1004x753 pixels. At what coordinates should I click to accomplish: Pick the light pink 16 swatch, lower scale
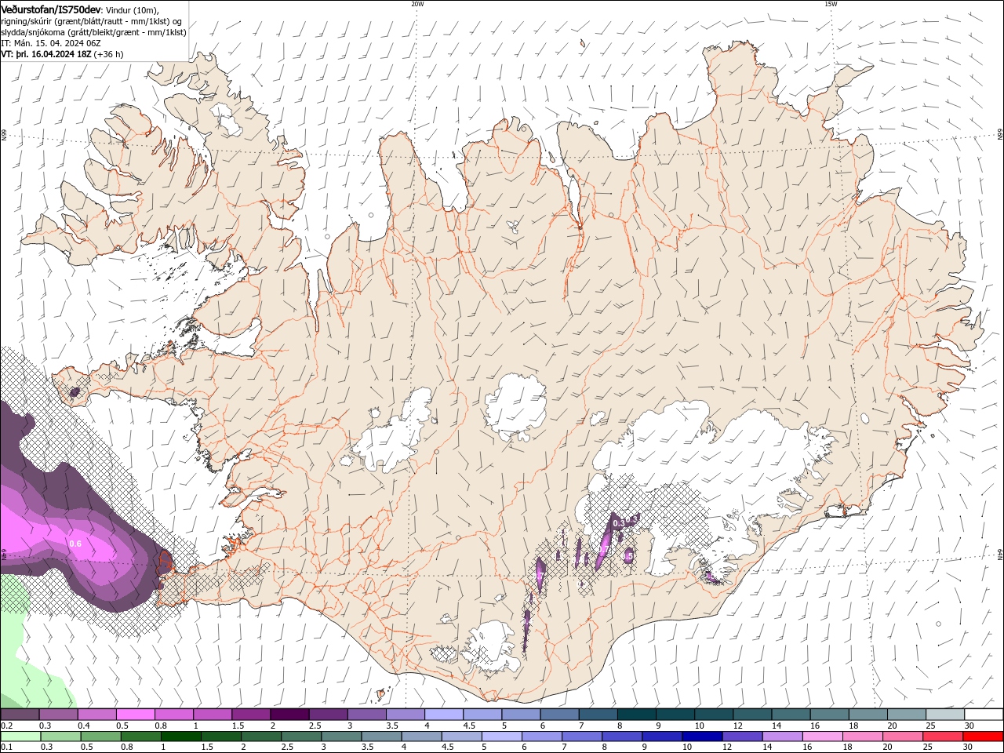coord(822,737)
